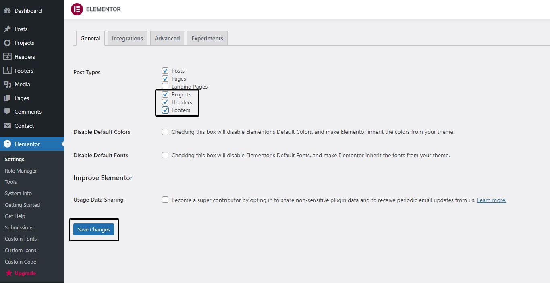Open the Custom Icons submenu item

[x=21, y=250]
